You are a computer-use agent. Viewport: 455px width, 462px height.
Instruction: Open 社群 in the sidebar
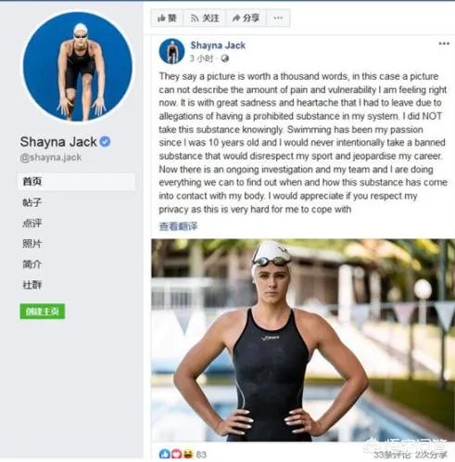tap(32, 285)
